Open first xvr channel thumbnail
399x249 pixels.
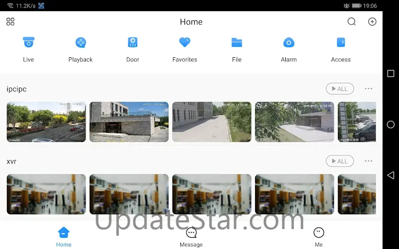tap(46, 194)
